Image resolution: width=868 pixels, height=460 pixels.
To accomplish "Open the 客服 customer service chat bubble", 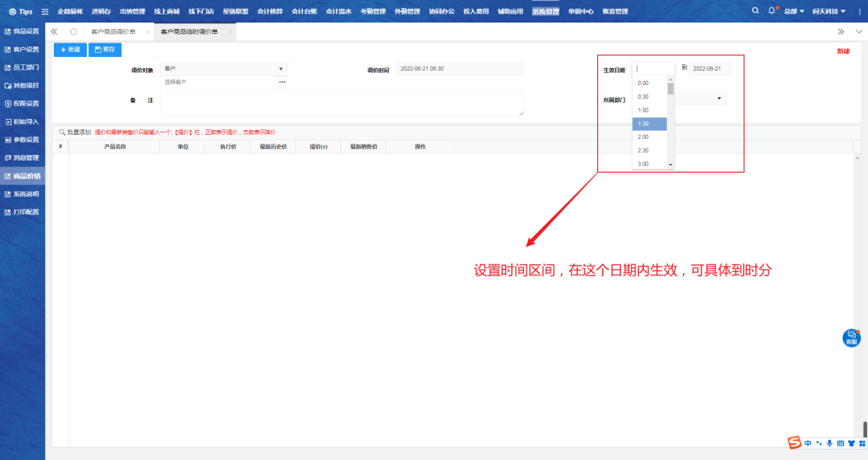I will point(851,338).
